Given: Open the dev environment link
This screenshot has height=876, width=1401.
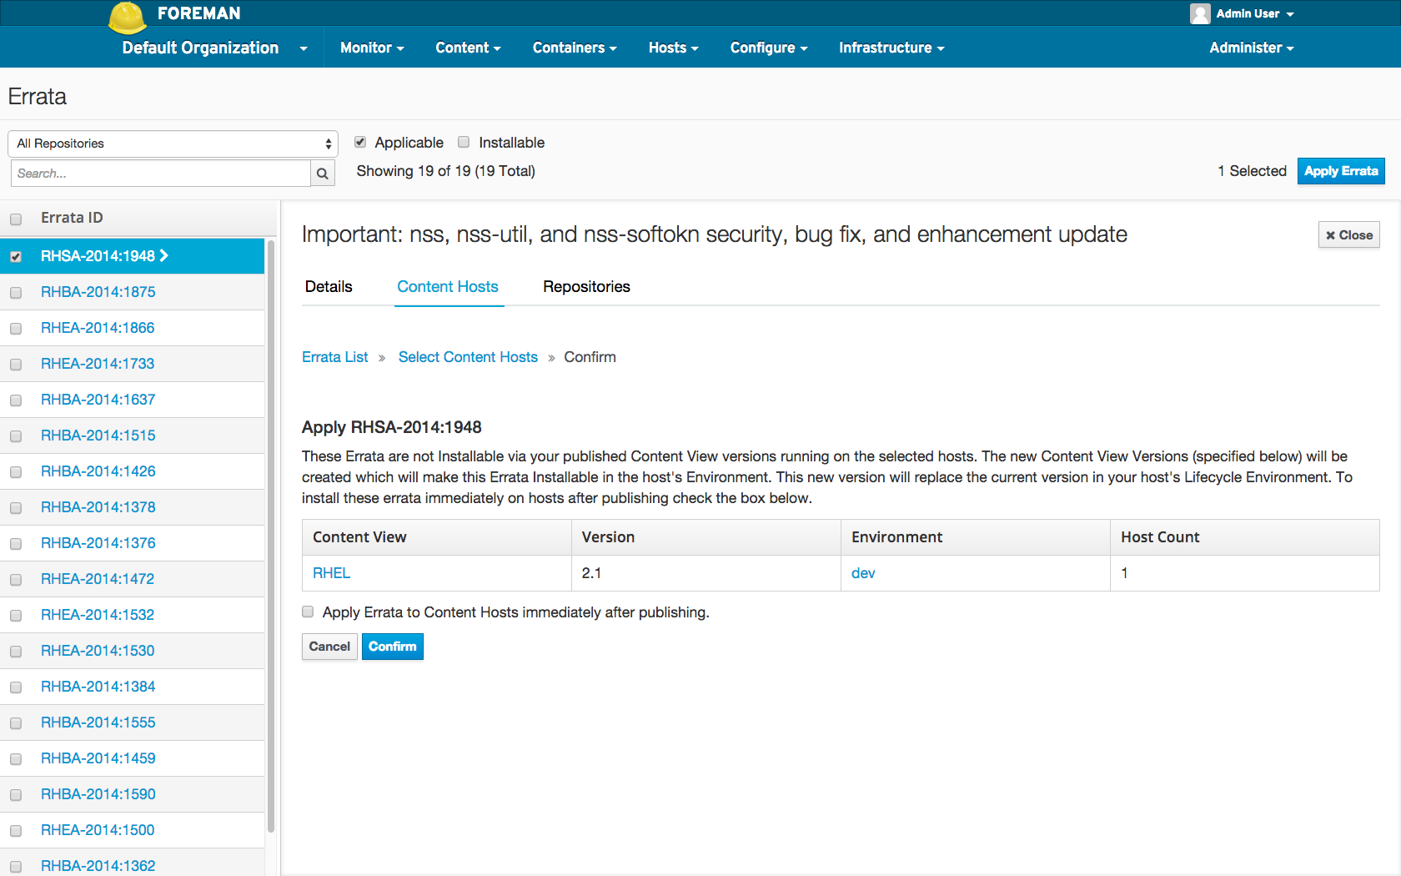Looking at the screenshot, I should [863, 573].
